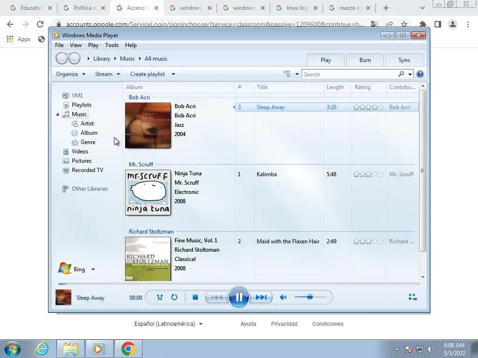This screenshot has height=358, width=478.
Task: Click the Search input field
Action: [x=350, y=74]
